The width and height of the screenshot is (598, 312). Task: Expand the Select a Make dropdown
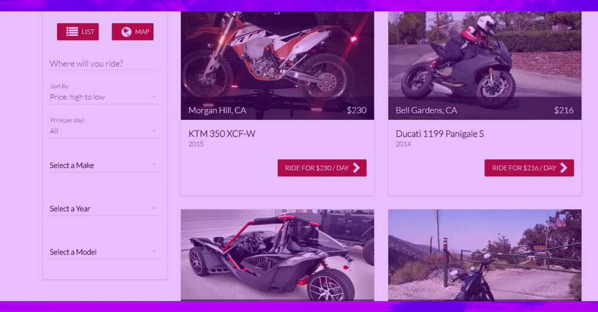(103, 165)
